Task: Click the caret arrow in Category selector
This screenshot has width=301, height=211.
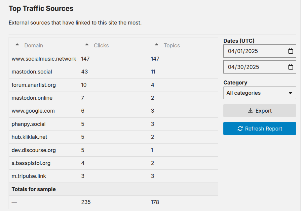Action: [290, 93]
